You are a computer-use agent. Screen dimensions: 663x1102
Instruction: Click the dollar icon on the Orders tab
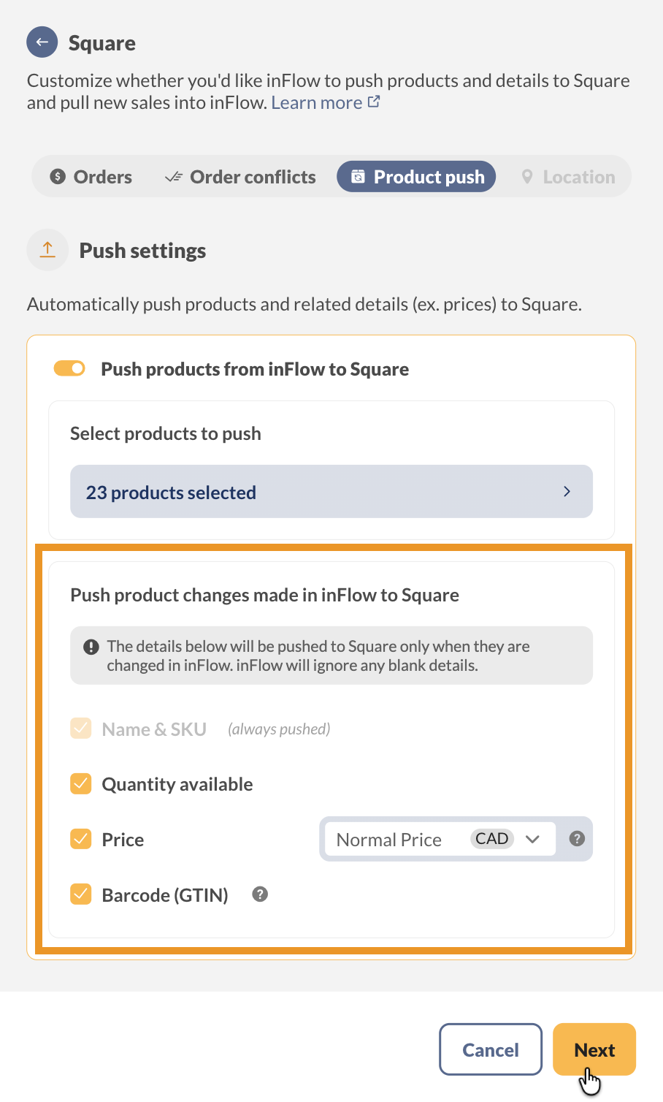pos(59,176)
